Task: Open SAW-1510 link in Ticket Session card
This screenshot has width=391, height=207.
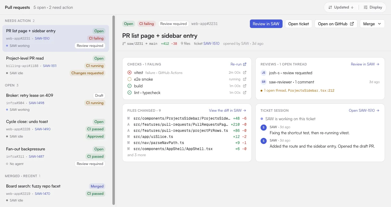Action: pyautogui.click(x=364, y=111)
